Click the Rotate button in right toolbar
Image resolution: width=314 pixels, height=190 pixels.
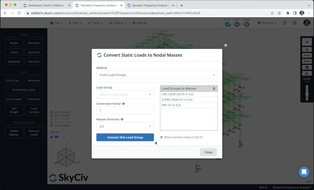(307, 61)
